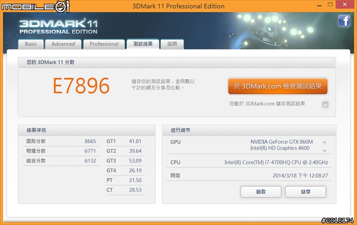Click the physics score value 6771
This screenshot has height=225, width=357.
90,151
